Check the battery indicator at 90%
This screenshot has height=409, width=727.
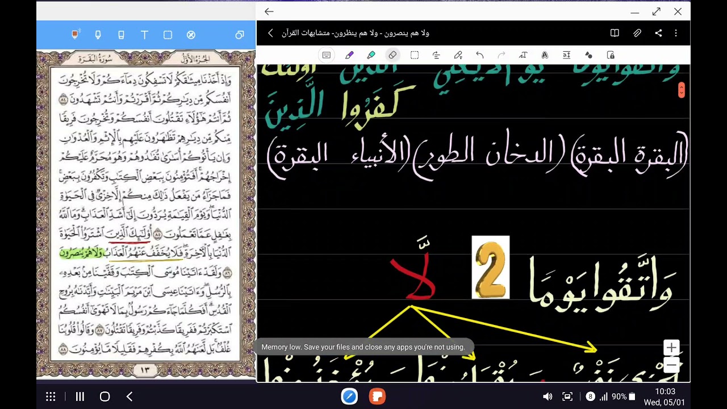(x=624, y=397)
